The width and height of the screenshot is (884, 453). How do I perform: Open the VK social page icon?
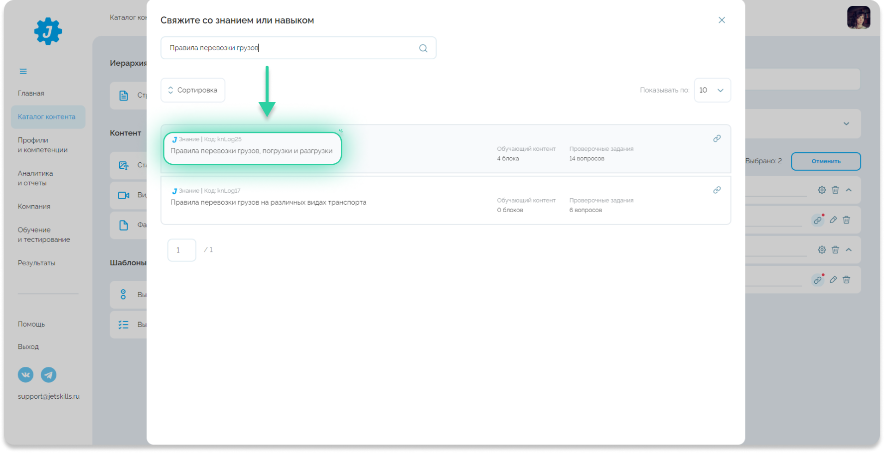pos(26,375)
